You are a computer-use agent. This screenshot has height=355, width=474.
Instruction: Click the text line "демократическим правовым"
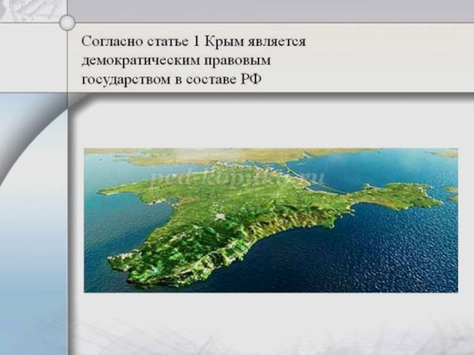click(177, 61)
